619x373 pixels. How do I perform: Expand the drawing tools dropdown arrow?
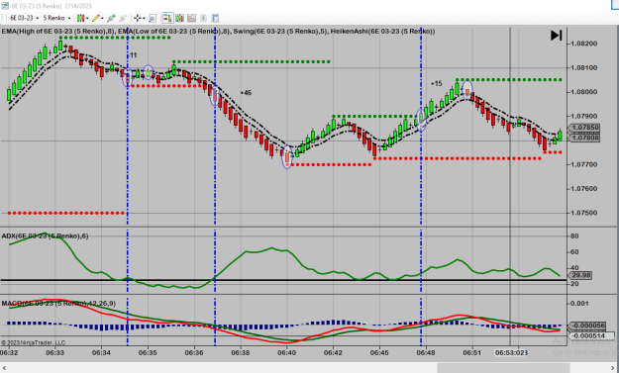tap(102, 18)
